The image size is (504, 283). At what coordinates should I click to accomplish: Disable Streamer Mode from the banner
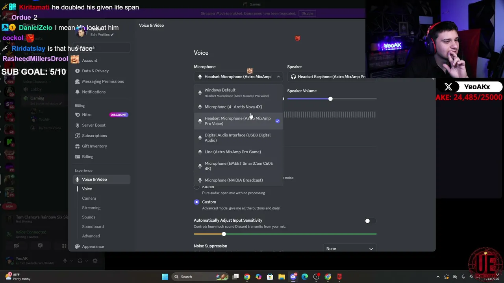click(x=307, y=13)
